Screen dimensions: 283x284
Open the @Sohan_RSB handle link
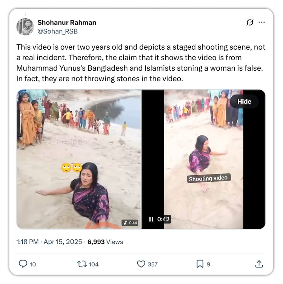57,31
